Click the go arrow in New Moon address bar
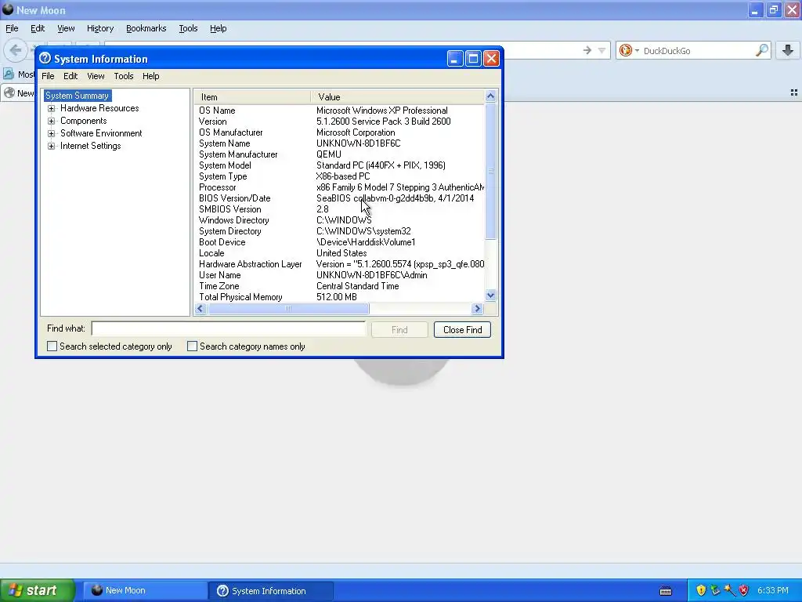This screenshot has height=602, width=802. click(587, 50)
